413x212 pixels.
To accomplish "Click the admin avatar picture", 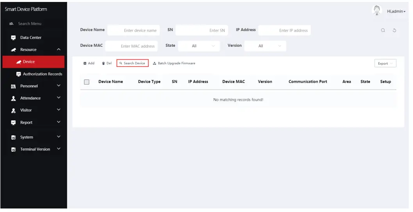I will 377,11.
